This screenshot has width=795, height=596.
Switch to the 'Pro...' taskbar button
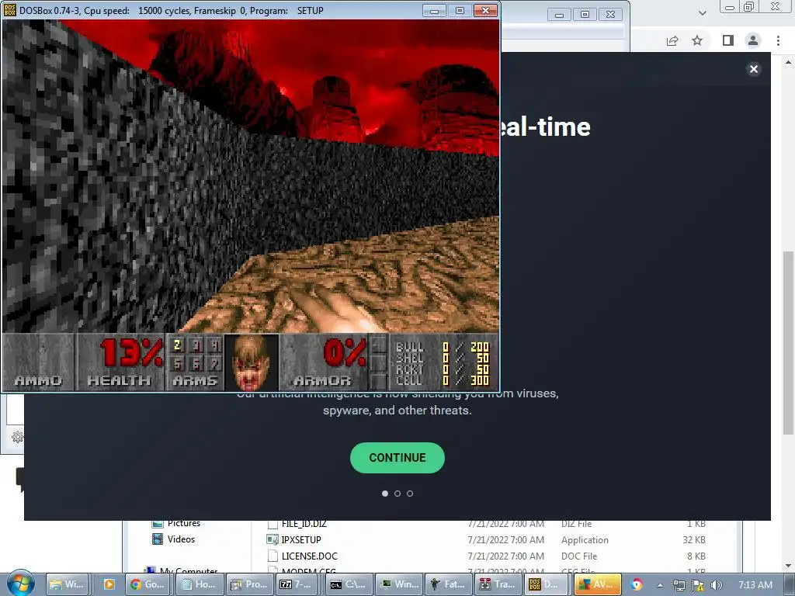(249, 584)
